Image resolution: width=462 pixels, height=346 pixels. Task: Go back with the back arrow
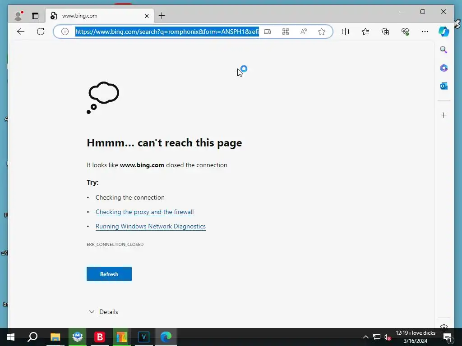point(21,32)
